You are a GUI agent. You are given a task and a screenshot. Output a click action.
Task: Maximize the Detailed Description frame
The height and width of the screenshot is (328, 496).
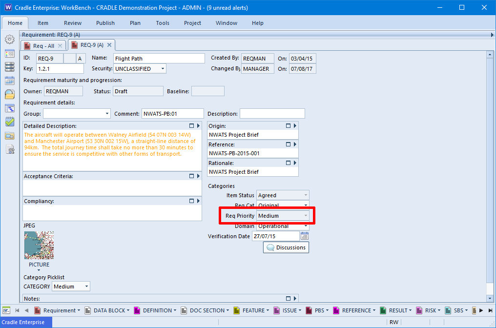click(191, 126)
